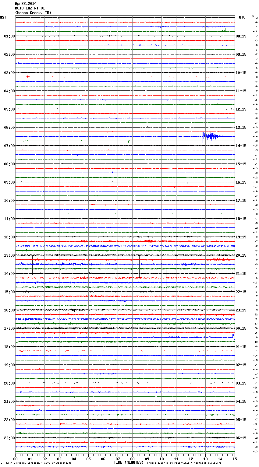Click the 06:15 UTC time label
The image size is (259, 467).
pyautogui.click(x=241, y=438)
